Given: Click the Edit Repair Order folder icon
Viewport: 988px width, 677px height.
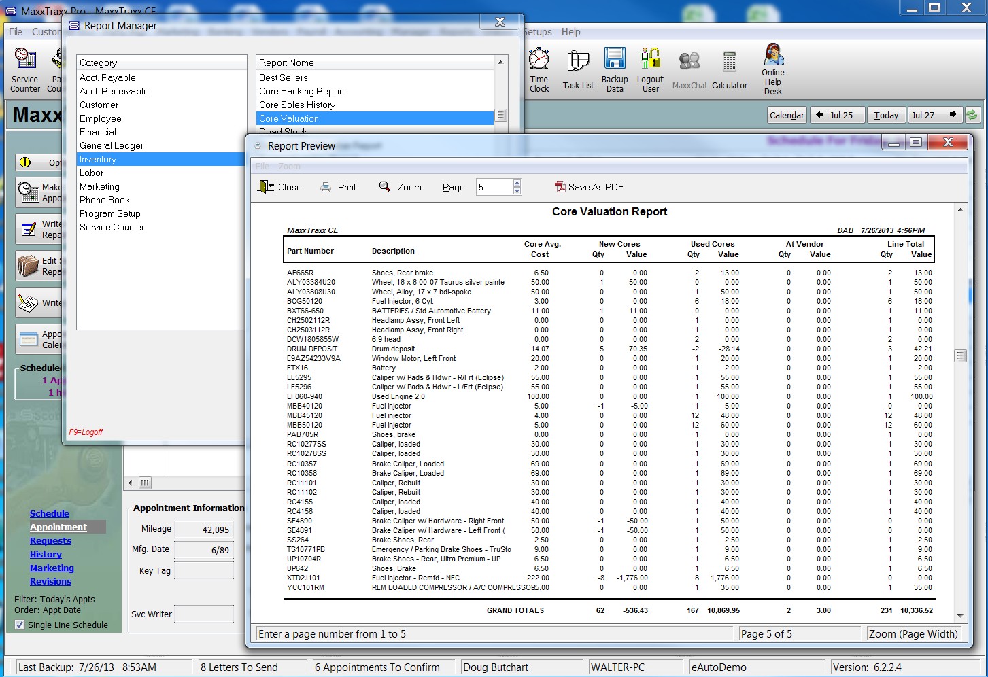Looking at the screenshot, I should coord(29,266).
